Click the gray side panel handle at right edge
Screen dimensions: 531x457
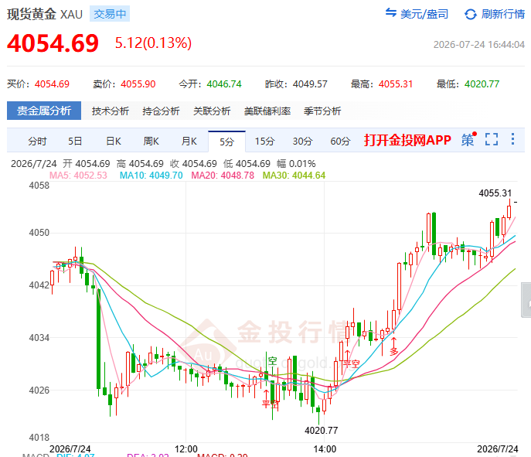pos(526,300)
